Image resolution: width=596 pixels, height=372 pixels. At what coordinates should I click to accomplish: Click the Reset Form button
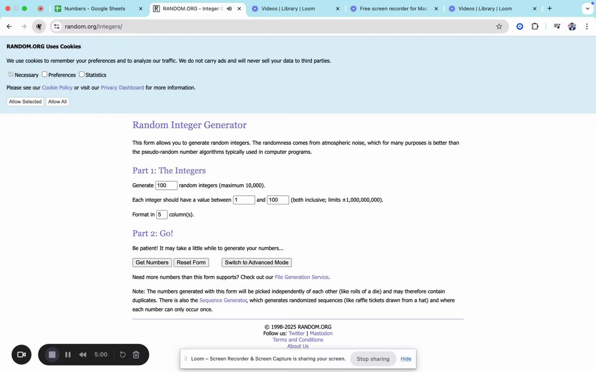click(191, 262)
